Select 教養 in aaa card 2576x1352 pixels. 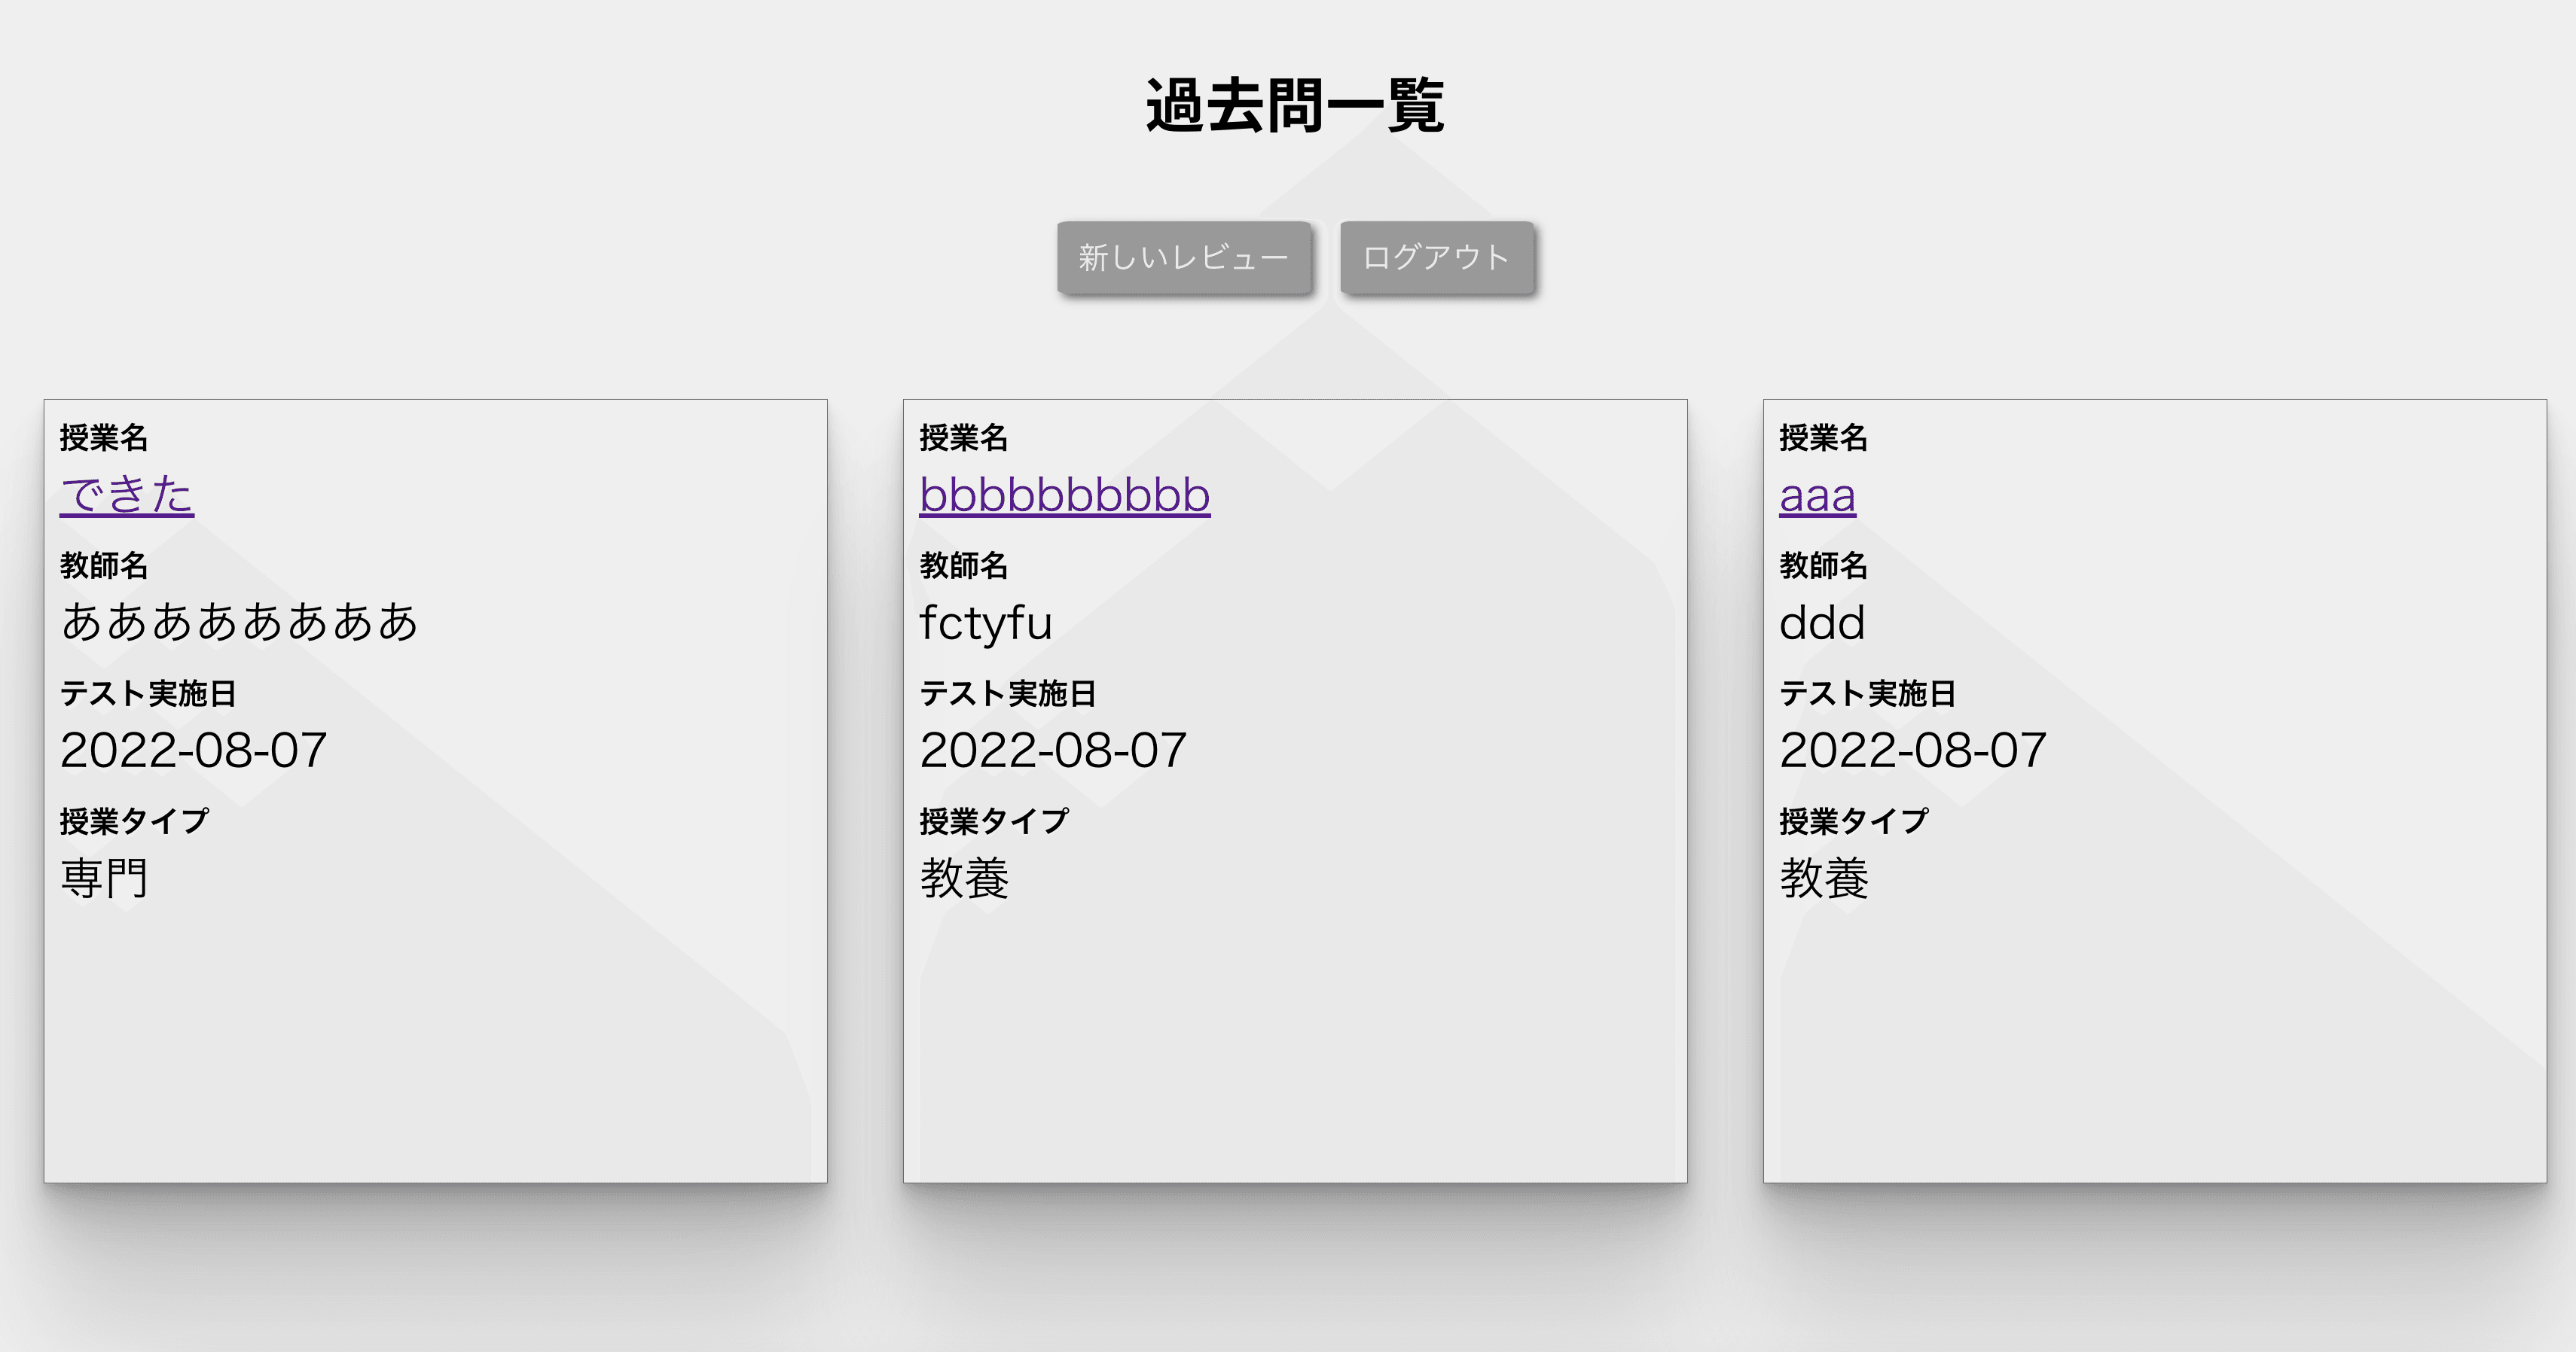coord(1824,878)
